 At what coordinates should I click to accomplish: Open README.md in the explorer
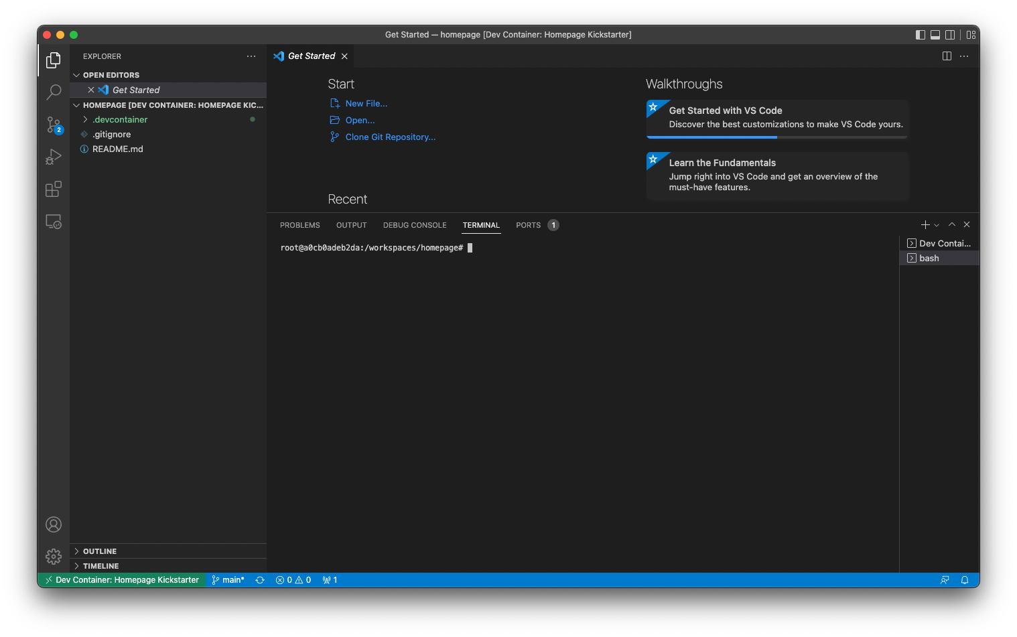(x=117, y=149)
